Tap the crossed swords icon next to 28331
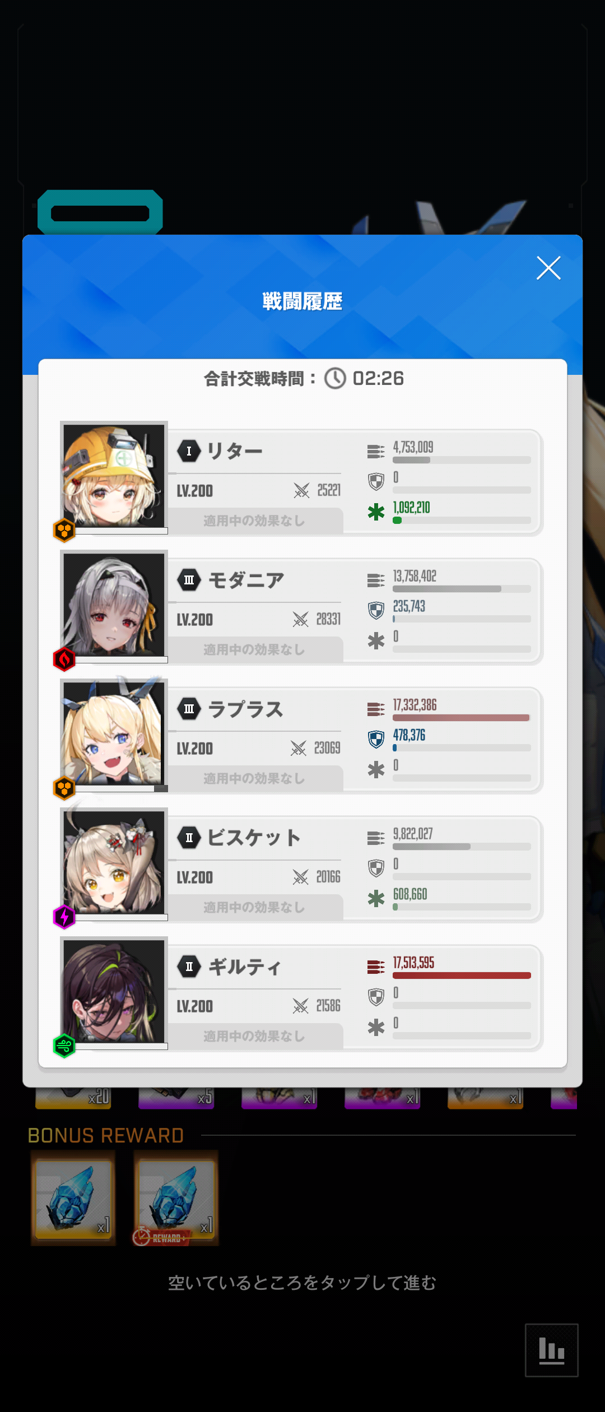The width and height of the screenshot is (605, 1412). (301, 619)
